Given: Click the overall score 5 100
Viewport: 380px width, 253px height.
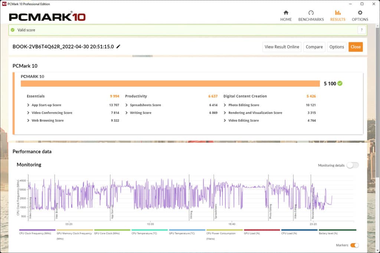Looking at the screenshot, I should [330, 84].
